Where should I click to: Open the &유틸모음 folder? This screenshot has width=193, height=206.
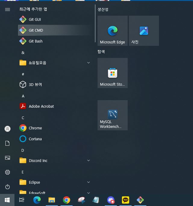(55, 63)
